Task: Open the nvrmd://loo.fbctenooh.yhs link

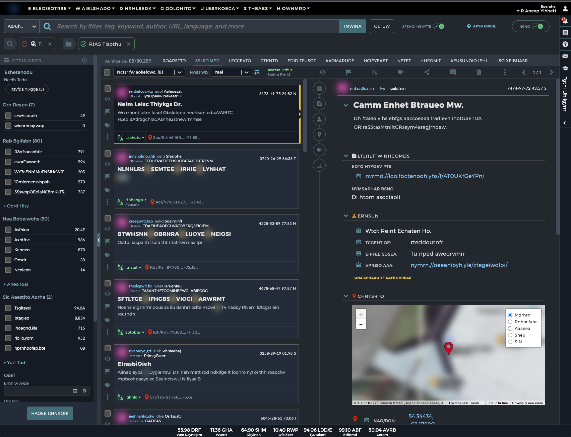Action: 425,176
